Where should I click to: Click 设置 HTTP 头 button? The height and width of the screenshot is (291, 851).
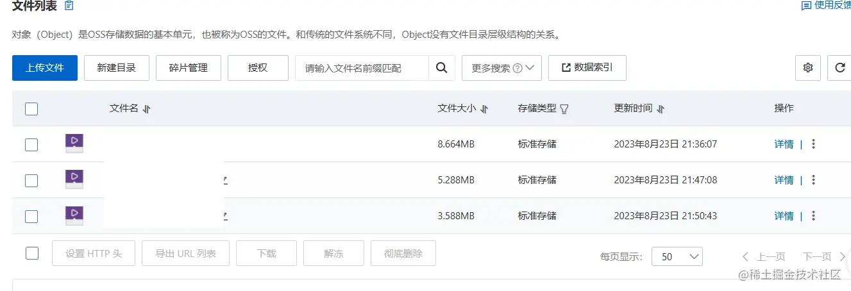(94, 253)
